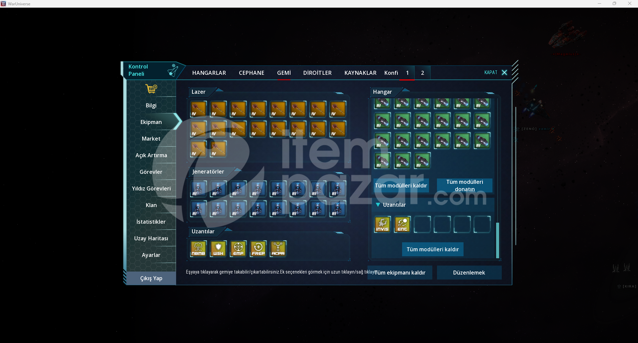
Task: Open Ayarlar in the sidebar
Action: pos(151,255)
